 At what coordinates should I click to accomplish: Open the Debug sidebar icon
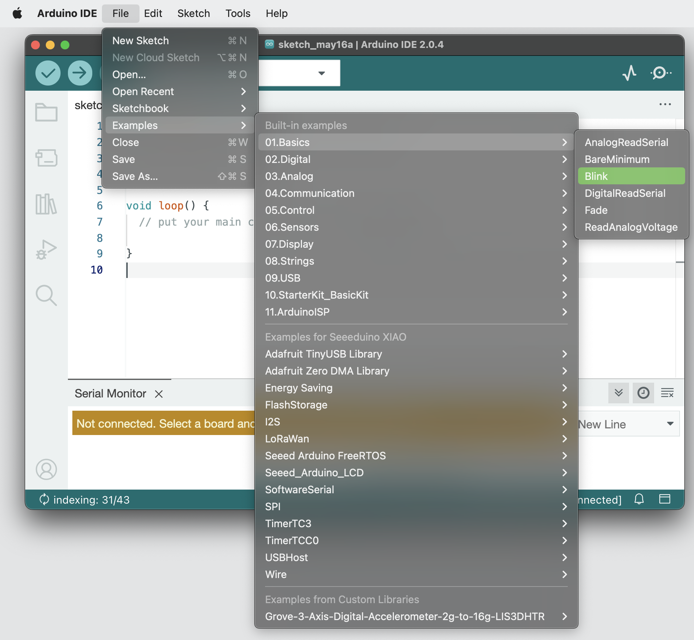tap(46, 250)
